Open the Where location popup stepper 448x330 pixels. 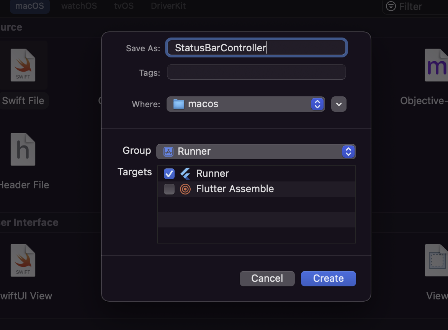(317, 104)
